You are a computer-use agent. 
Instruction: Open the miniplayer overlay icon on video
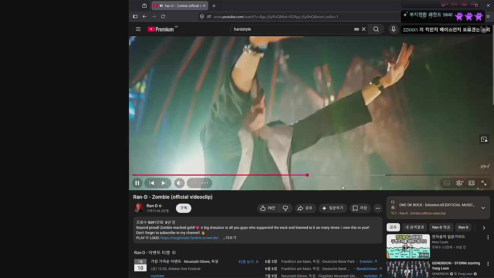point(484,139)
